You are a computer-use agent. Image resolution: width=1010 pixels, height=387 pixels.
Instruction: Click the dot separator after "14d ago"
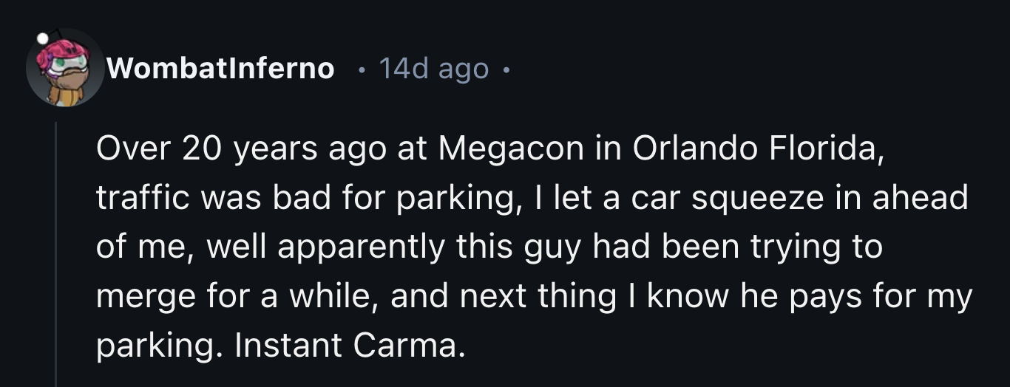click(x=505, y=70)
